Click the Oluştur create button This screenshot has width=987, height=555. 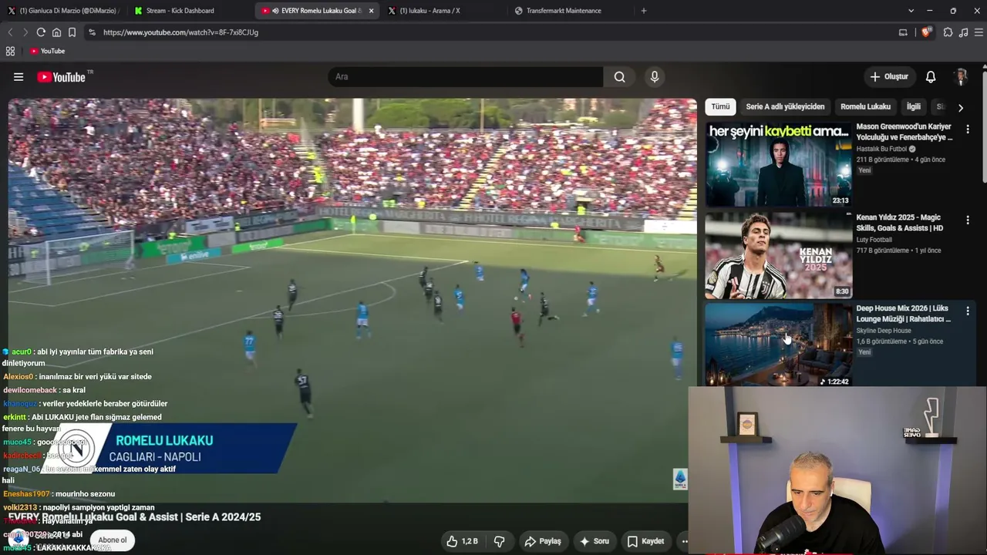[889, 77]
